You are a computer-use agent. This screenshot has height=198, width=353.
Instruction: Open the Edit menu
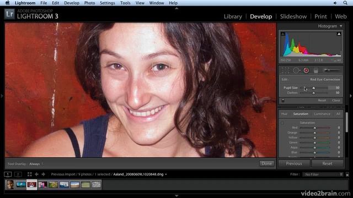click(55, 3)
